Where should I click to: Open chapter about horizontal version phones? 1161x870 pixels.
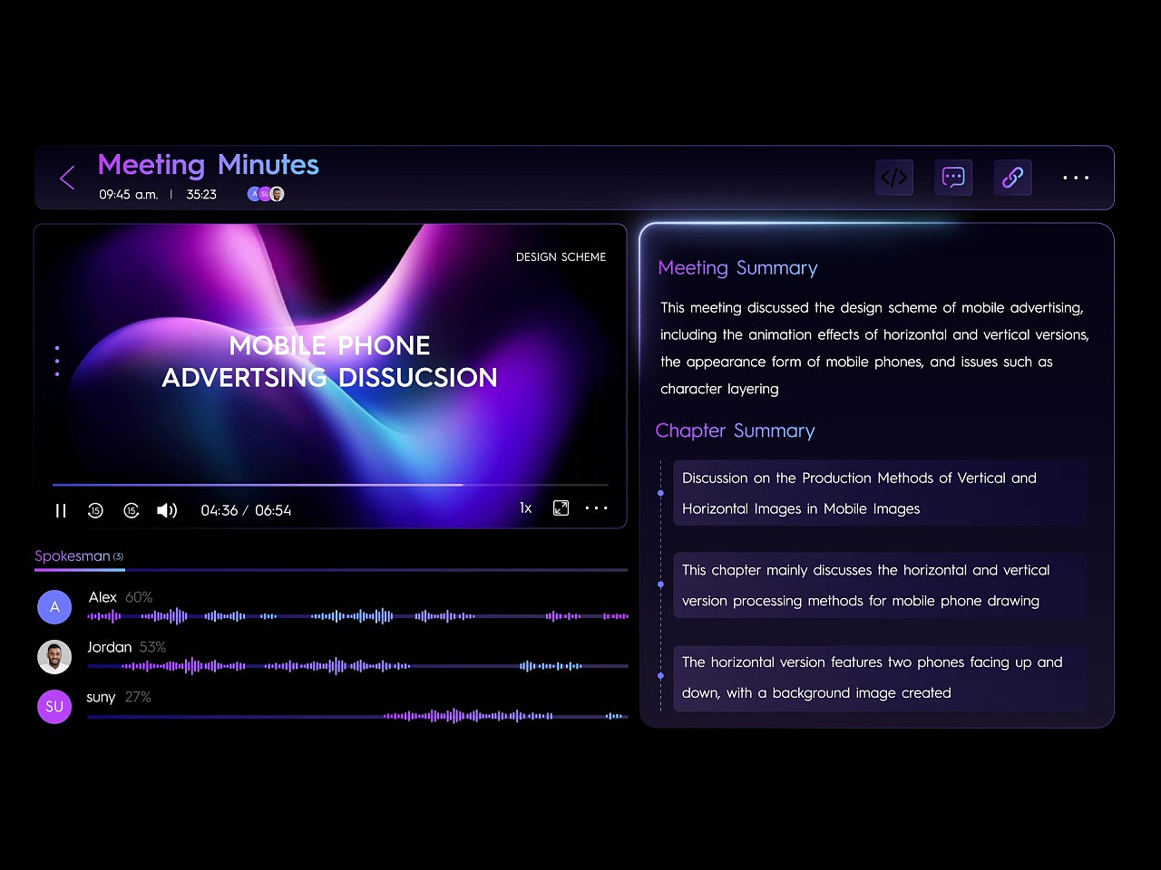[878, 678]
